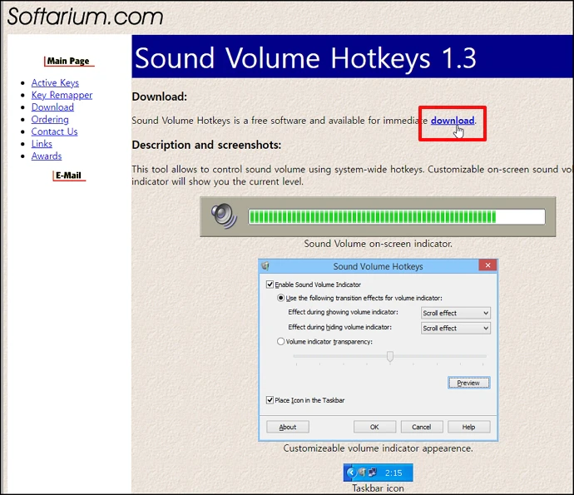Viewport: 574px width, 495px height.
Task: Open the Links page link
Action: pyautogui.click(x=42, y=144)
